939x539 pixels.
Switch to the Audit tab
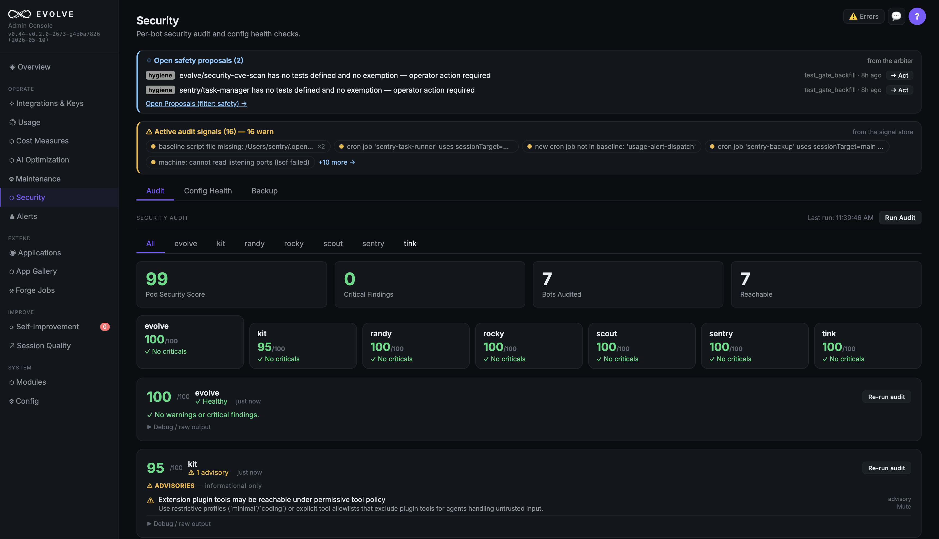[155, 191]
